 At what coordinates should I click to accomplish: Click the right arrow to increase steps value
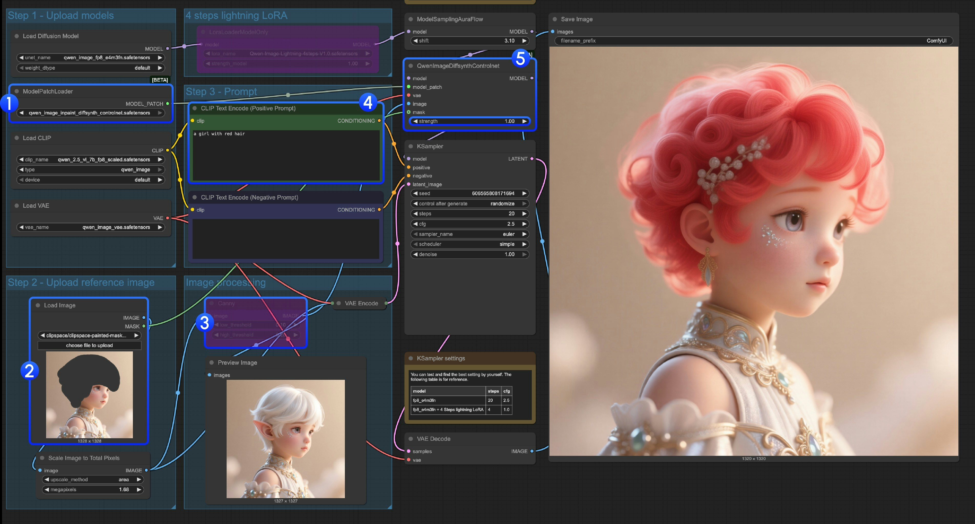point(525,214)
